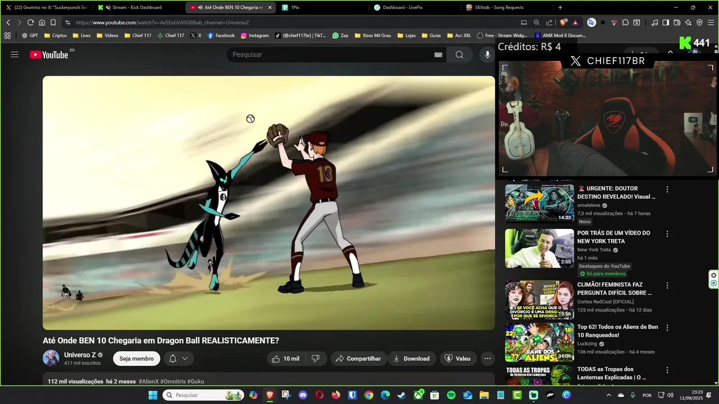Open the Facebook bookmark

pos(221,35)
